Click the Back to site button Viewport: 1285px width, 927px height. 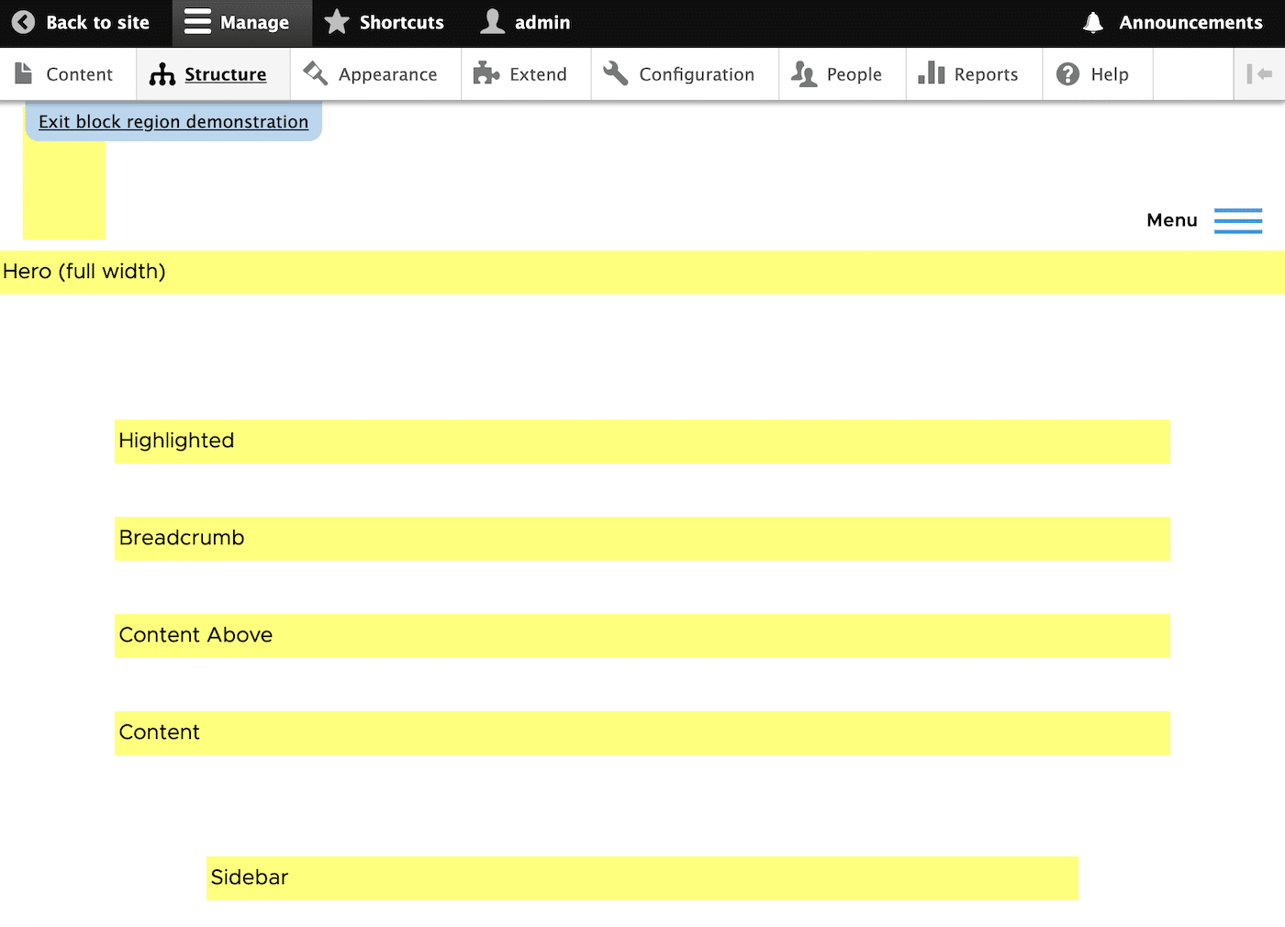click(81, 22)
